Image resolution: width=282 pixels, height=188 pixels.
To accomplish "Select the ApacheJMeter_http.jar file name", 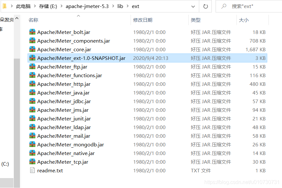I will click(64, 84).
